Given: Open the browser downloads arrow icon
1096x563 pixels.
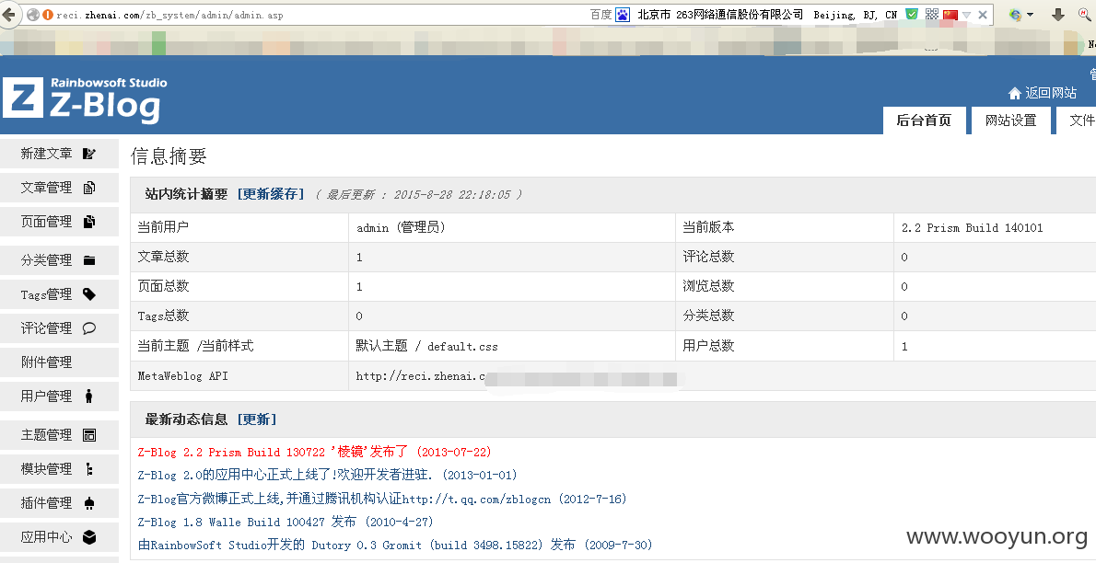Looking at the screenshot, I should (1057, 15).
